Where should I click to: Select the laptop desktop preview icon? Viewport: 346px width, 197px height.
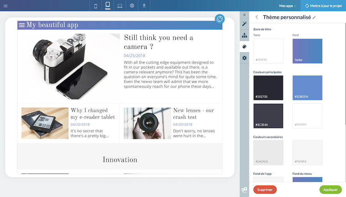click(x=120, y=6)
